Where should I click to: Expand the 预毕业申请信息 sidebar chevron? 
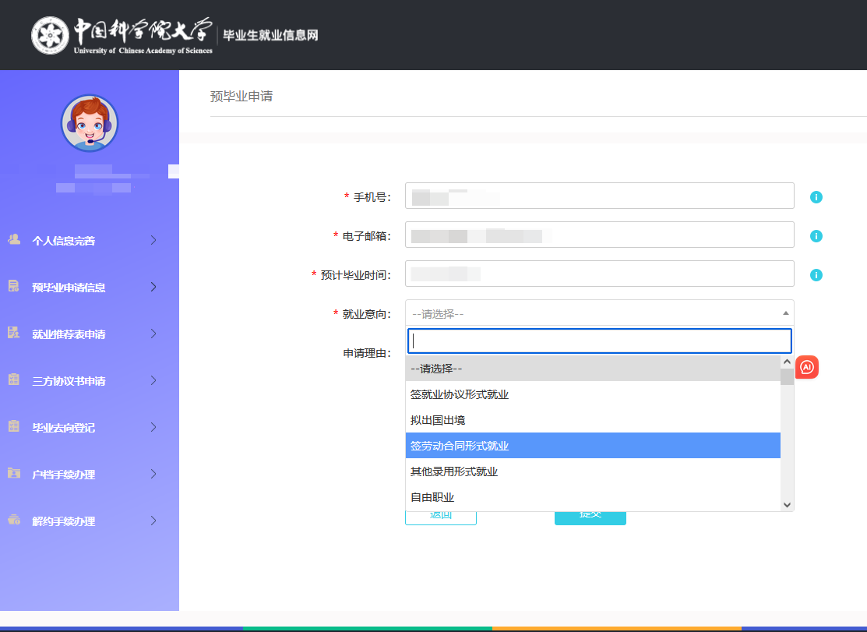tap(153, 287)
